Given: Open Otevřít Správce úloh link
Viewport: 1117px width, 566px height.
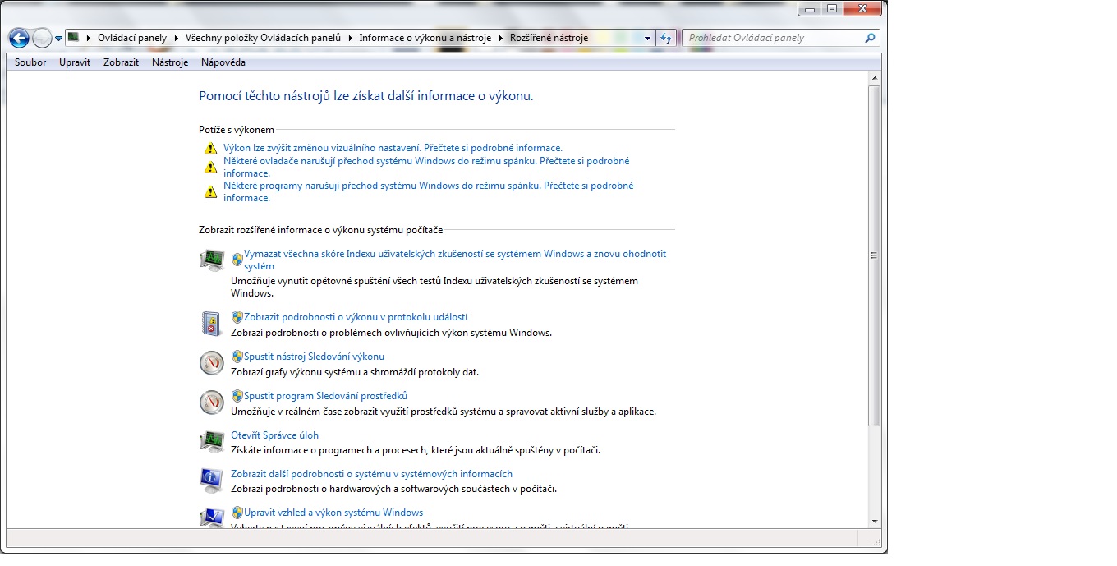Looking at the screenshot, I should tap(274, 435).
